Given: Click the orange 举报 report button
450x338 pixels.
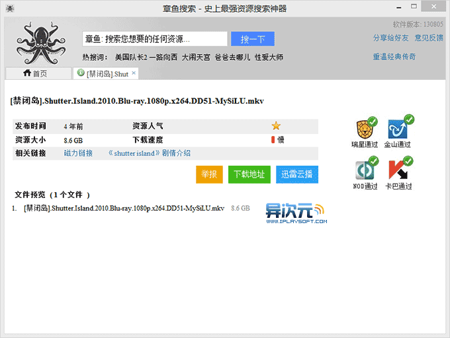Looking at the screenshot, I should [x=210, y=174].
